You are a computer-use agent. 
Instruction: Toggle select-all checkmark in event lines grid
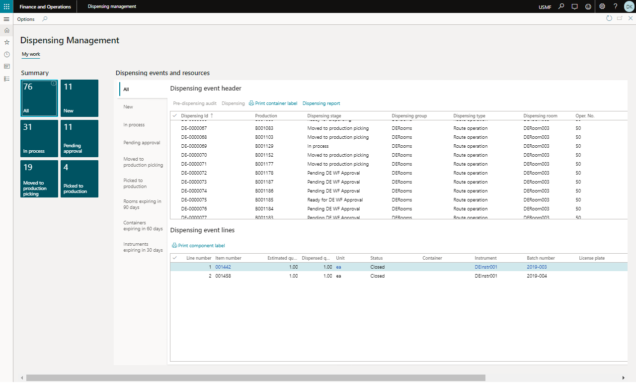click(x=174, y=258)
